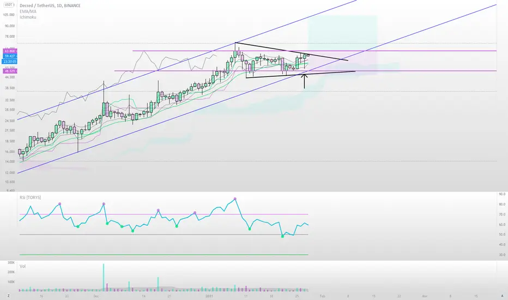Click the 18 date on time axis
Image resolution: width=508 pixels, height=300 pixels.
tap(271, 296)
